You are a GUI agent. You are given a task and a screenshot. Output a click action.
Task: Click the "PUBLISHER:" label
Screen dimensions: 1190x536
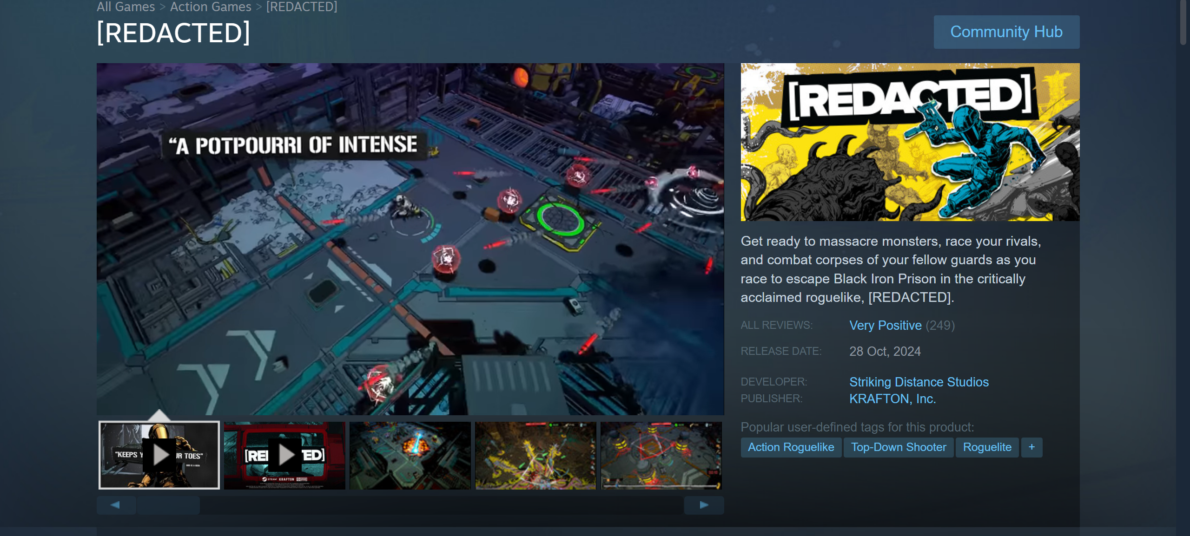(771, 399)
